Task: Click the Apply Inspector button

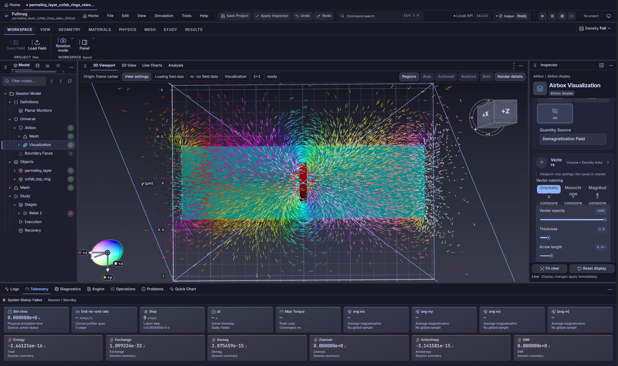Action: click(x=272, y=16)
